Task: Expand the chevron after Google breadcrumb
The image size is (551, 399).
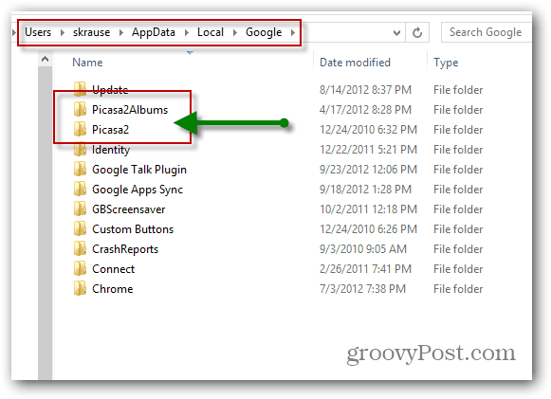Action: coord(293,32)
